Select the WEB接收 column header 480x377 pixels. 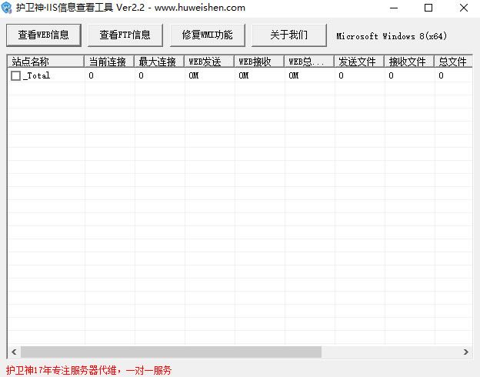[x=259, y=62]
